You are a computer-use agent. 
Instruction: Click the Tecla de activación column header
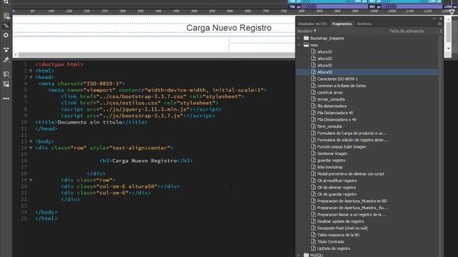click(x=406, y=31)
